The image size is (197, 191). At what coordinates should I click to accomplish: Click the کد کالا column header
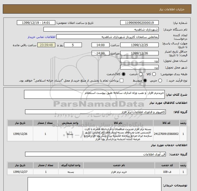[166, 123]
